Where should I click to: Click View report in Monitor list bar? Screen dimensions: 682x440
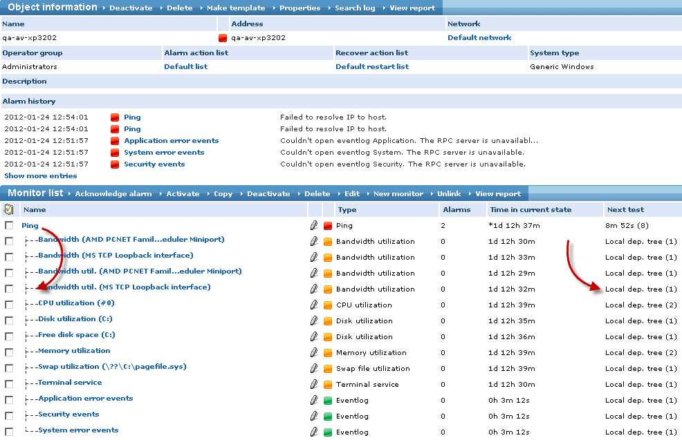(498, 193)
